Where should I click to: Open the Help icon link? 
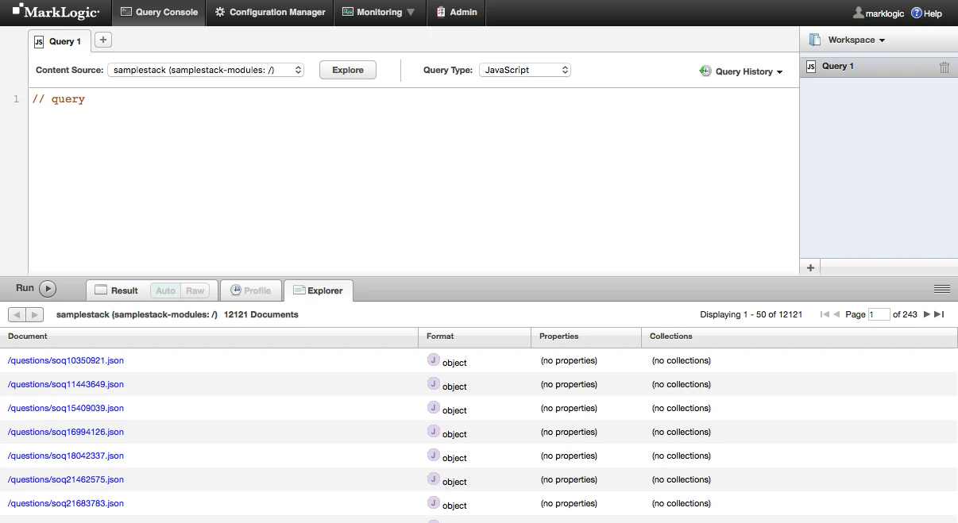916,13
